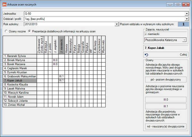This screenshot has height=137, width=192.
Task: Select student 6. Grabowski Maksymilian
Action: point(20,76)
